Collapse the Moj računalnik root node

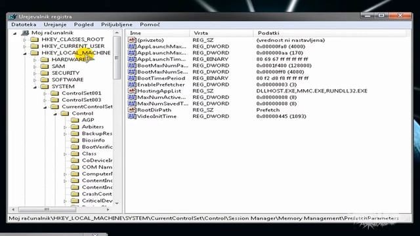point(15,33)
